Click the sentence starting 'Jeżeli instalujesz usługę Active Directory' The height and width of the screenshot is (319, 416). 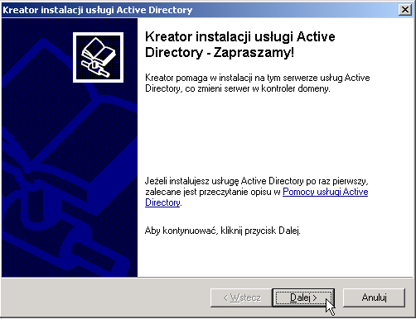(x=257, y=192)
